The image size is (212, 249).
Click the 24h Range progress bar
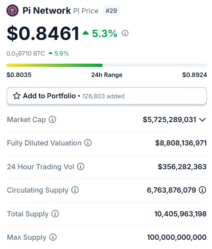pos(107,65)
